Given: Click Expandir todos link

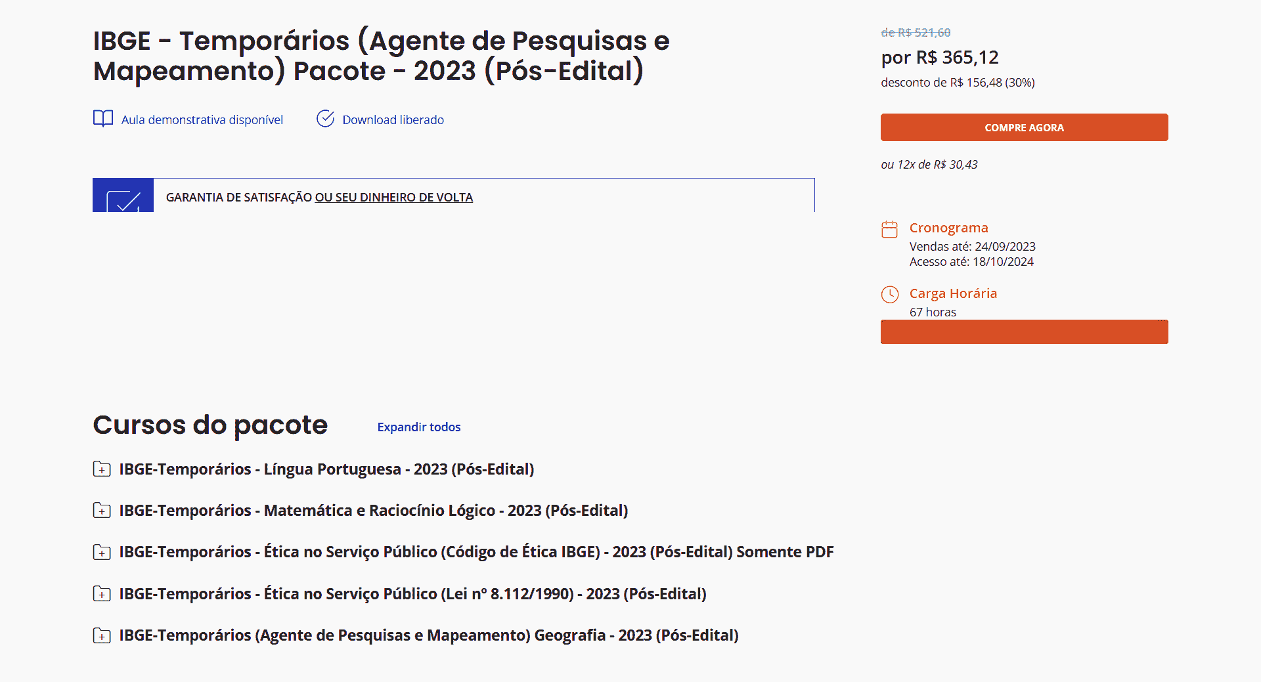Looking at the screenshot, I should coord(418,427).
